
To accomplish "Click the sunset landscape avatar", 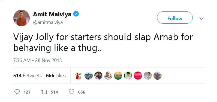I will 118,76.
